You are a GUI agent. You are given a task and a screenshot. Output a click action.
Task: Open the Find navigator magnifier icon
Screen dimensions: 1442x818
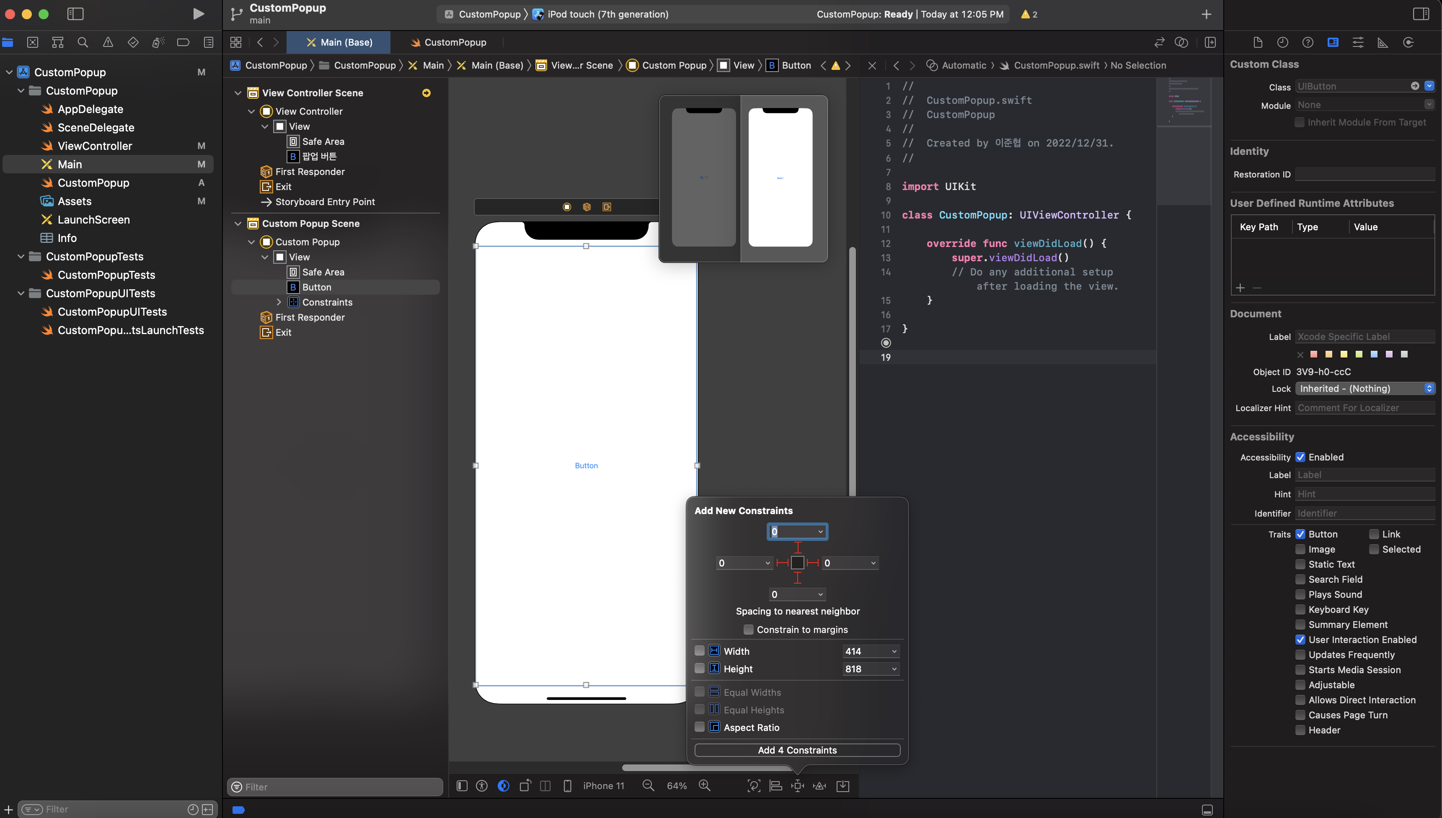(x=83, y=42)
